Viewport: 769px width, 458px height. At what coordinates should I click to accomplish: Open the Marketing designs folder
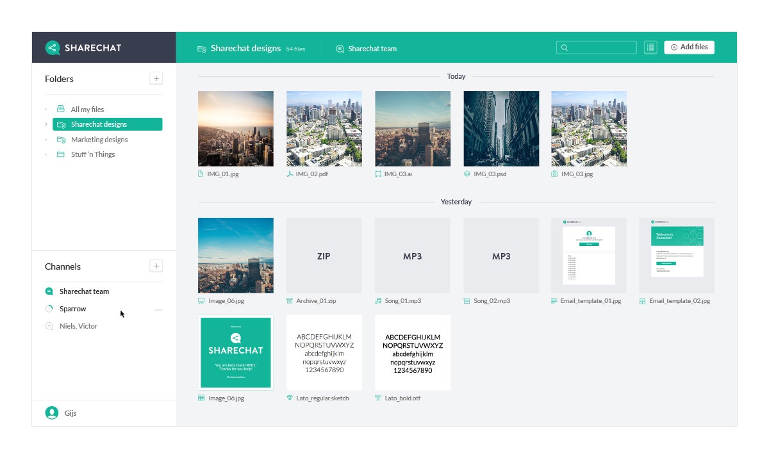click(x=99, y=139)
